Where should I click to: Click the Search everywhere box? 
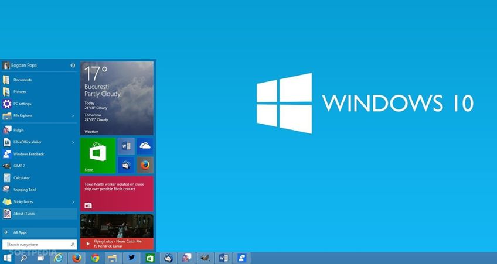[x=39, y=245]
